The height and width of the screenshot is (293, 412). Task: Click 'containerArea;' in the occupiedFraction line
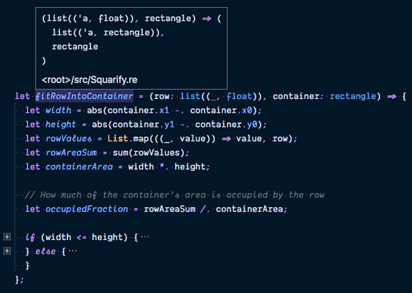point(251,209)
